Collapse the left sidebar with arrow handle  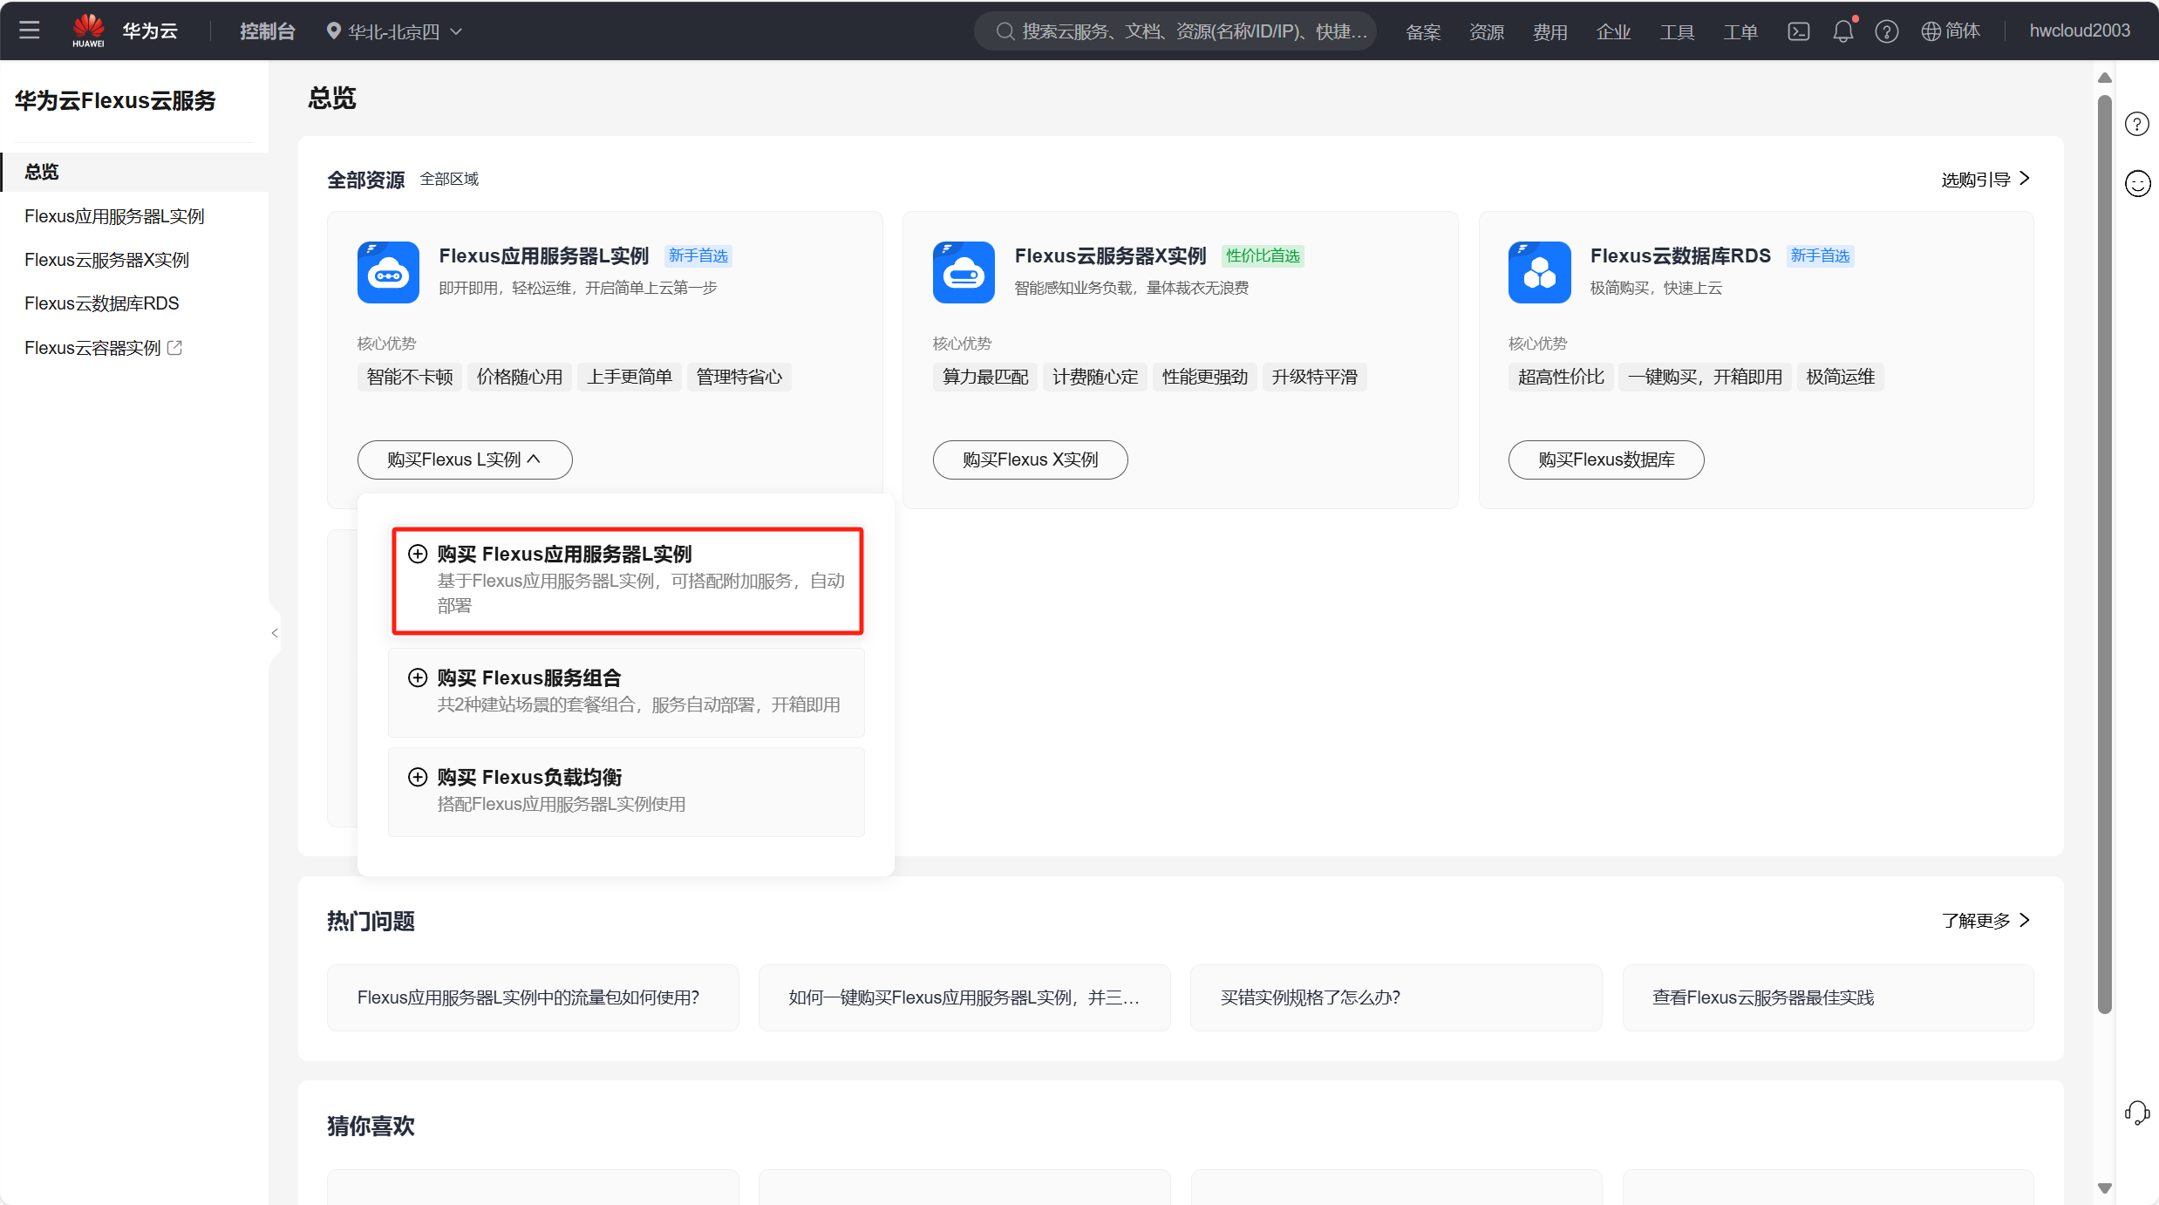275,633
